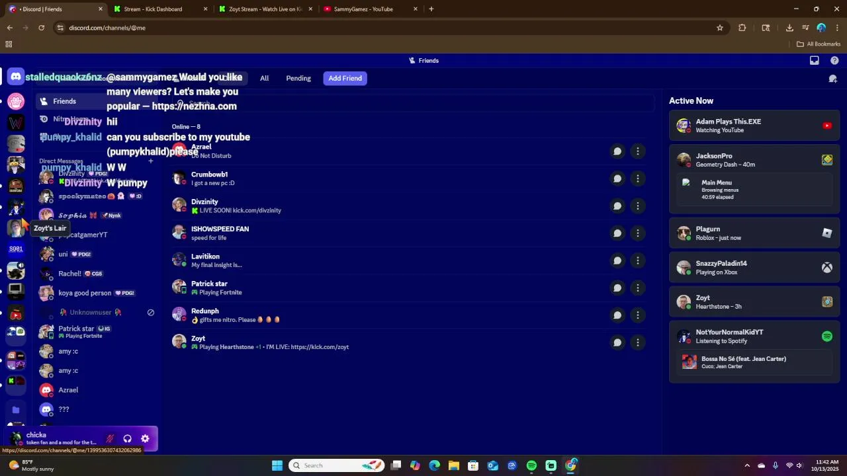847x476 pixels.
Task: Show hidden system tray icons
Action: click(x=747, y=465)
